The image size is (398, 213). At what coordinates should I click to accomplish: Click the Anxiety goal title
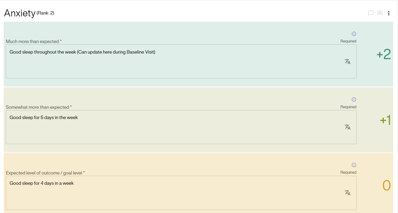pos(20,13)
